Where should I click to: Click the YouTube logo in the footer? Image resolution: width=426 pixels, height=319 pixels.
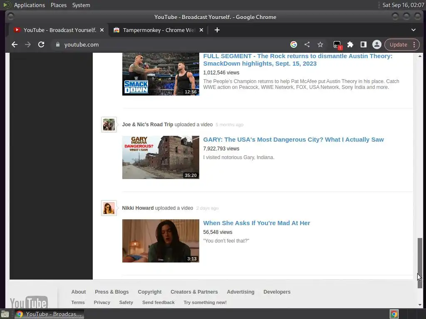click(x=29, y=302)
